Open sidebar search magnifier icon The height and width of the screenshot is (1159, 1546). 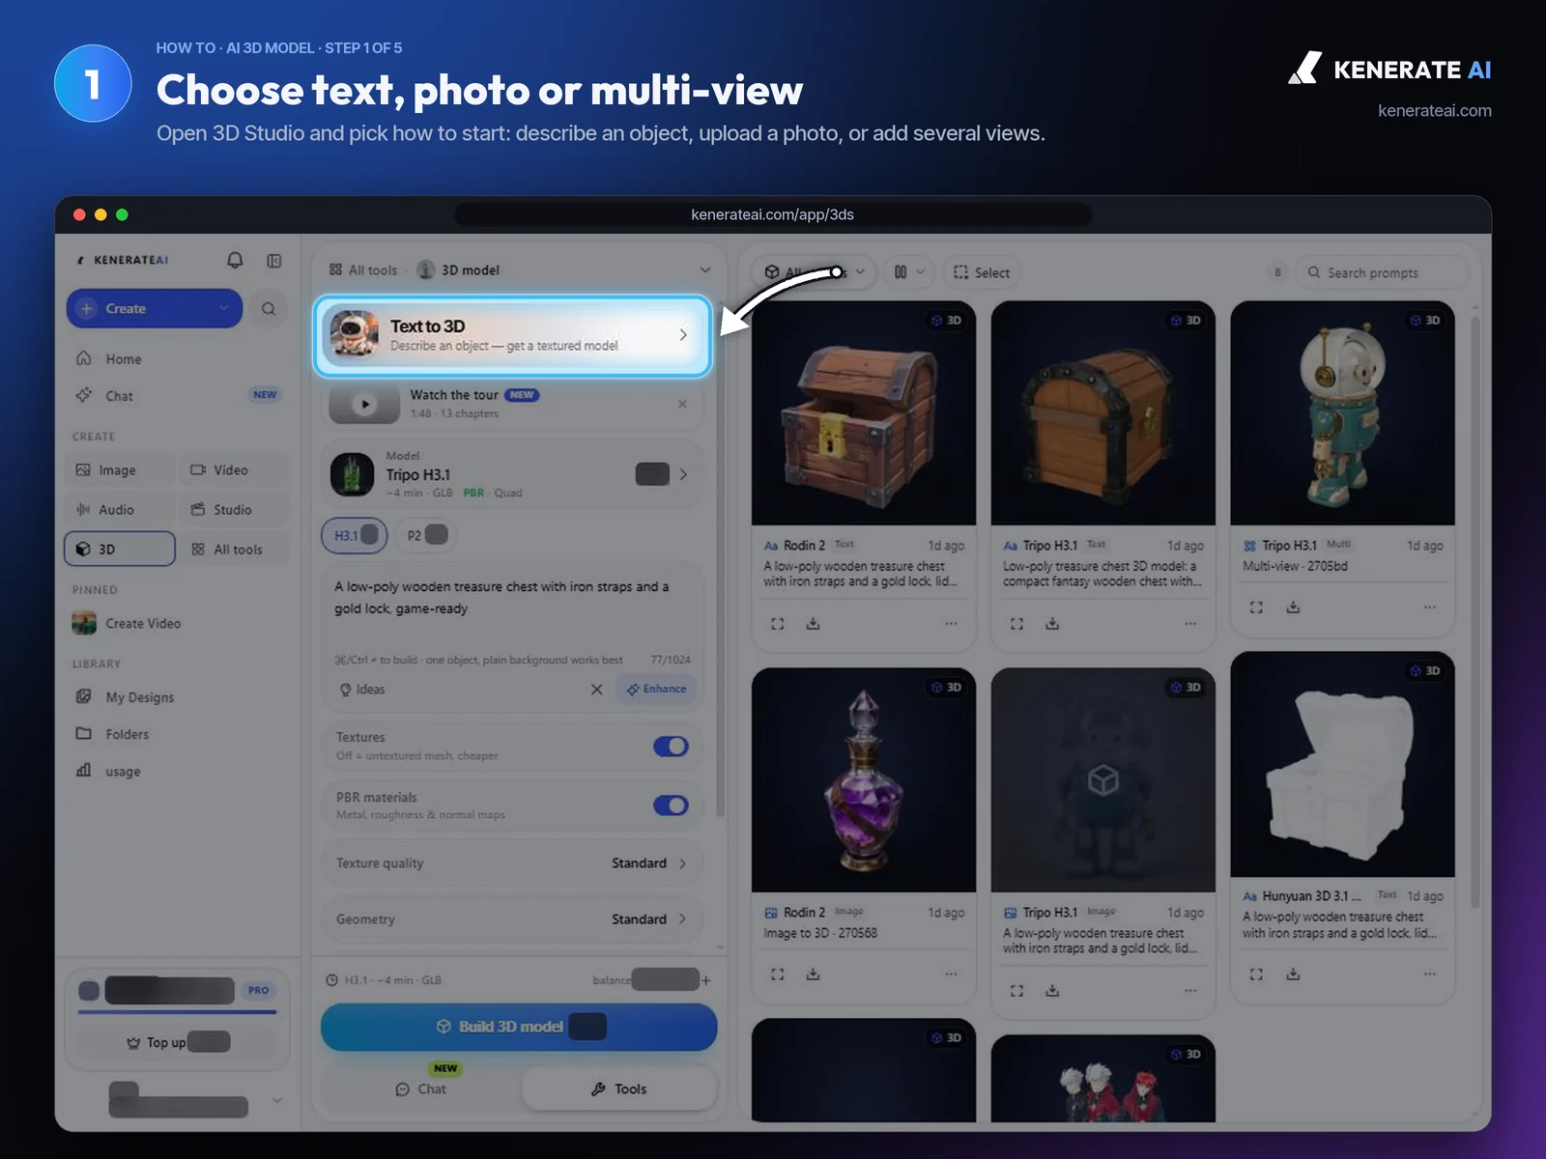269,309
